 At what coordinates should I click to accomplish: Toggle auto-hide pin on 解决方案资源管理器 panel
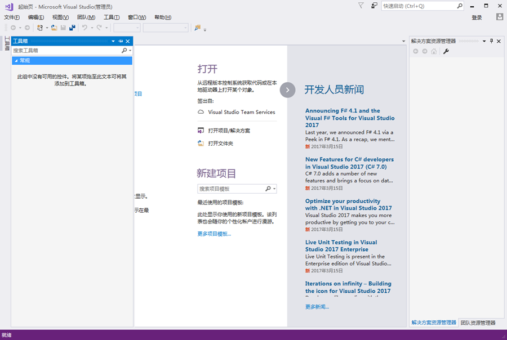point(491,41)
